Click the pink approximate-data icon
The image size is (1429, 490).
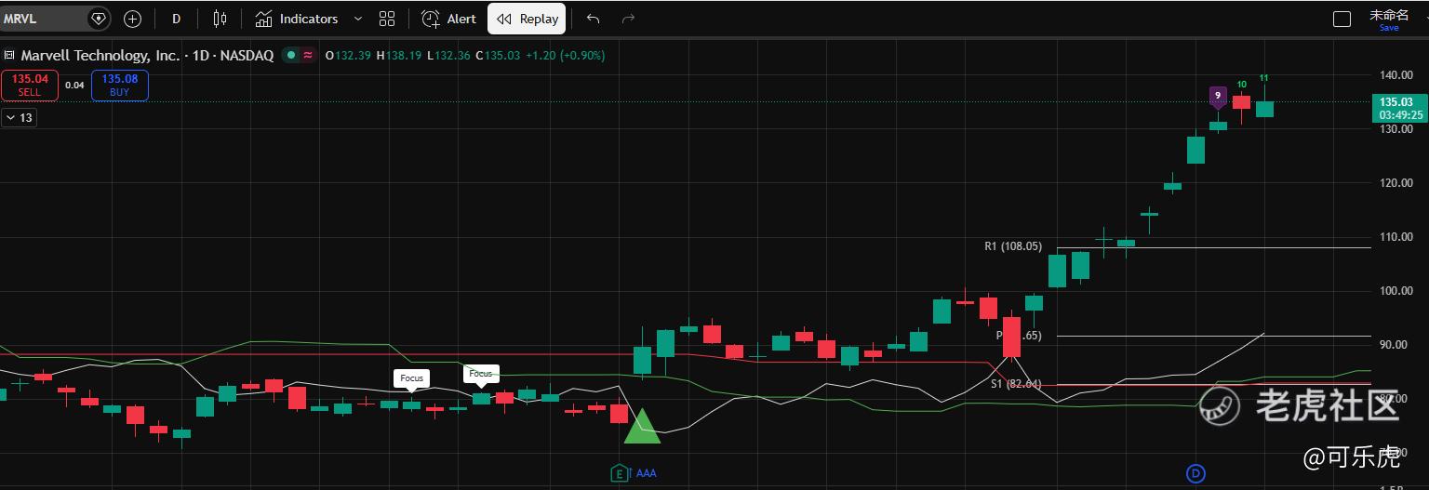(x=308, y=56)
